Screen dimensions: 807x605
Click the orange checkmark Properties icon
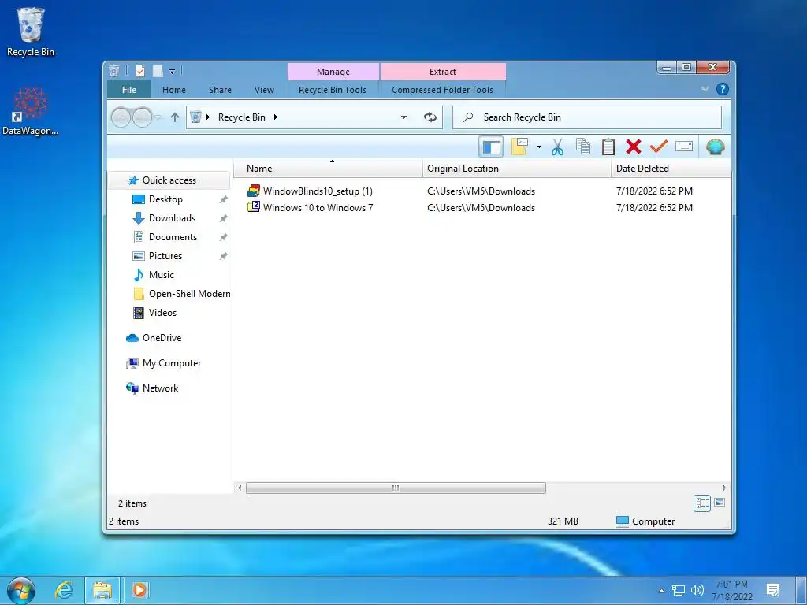point(658,147)
